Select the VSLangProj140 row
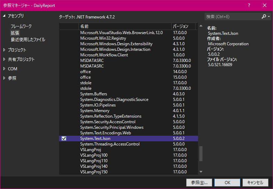This screenshot has height=189, width=273. [129, 166]
